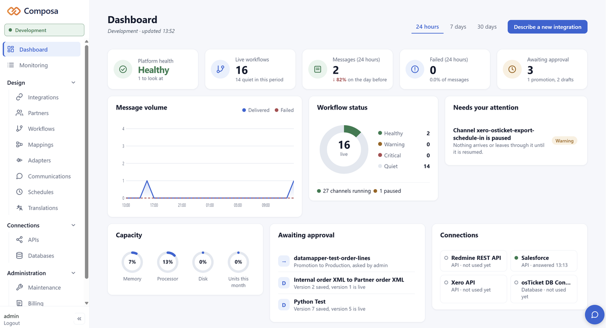Click the Live workflows branch icon

coord(220,69)
